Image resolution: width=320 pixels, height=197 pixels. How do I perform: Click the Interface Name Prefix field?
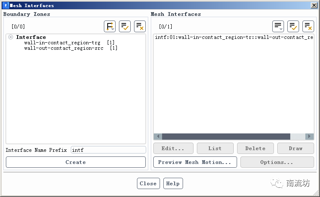pyautogui.click(x=108, y=150)
